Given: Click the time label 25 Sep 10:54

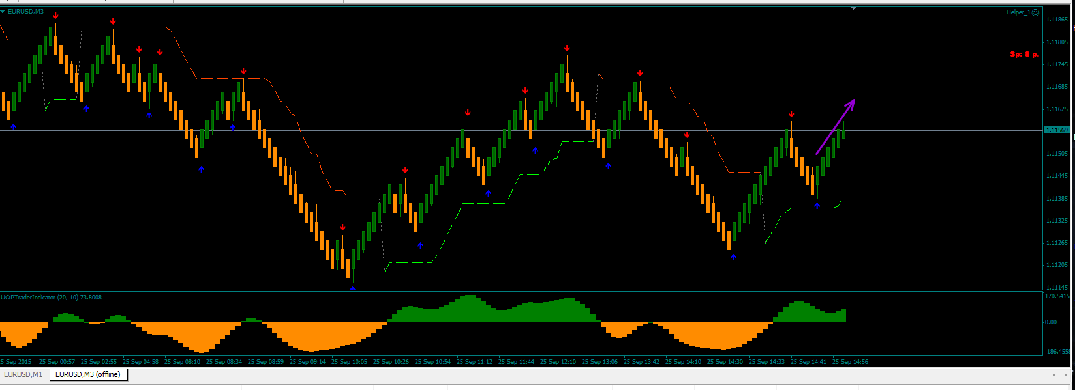Looking at the screenshot, I should point(432,362).
